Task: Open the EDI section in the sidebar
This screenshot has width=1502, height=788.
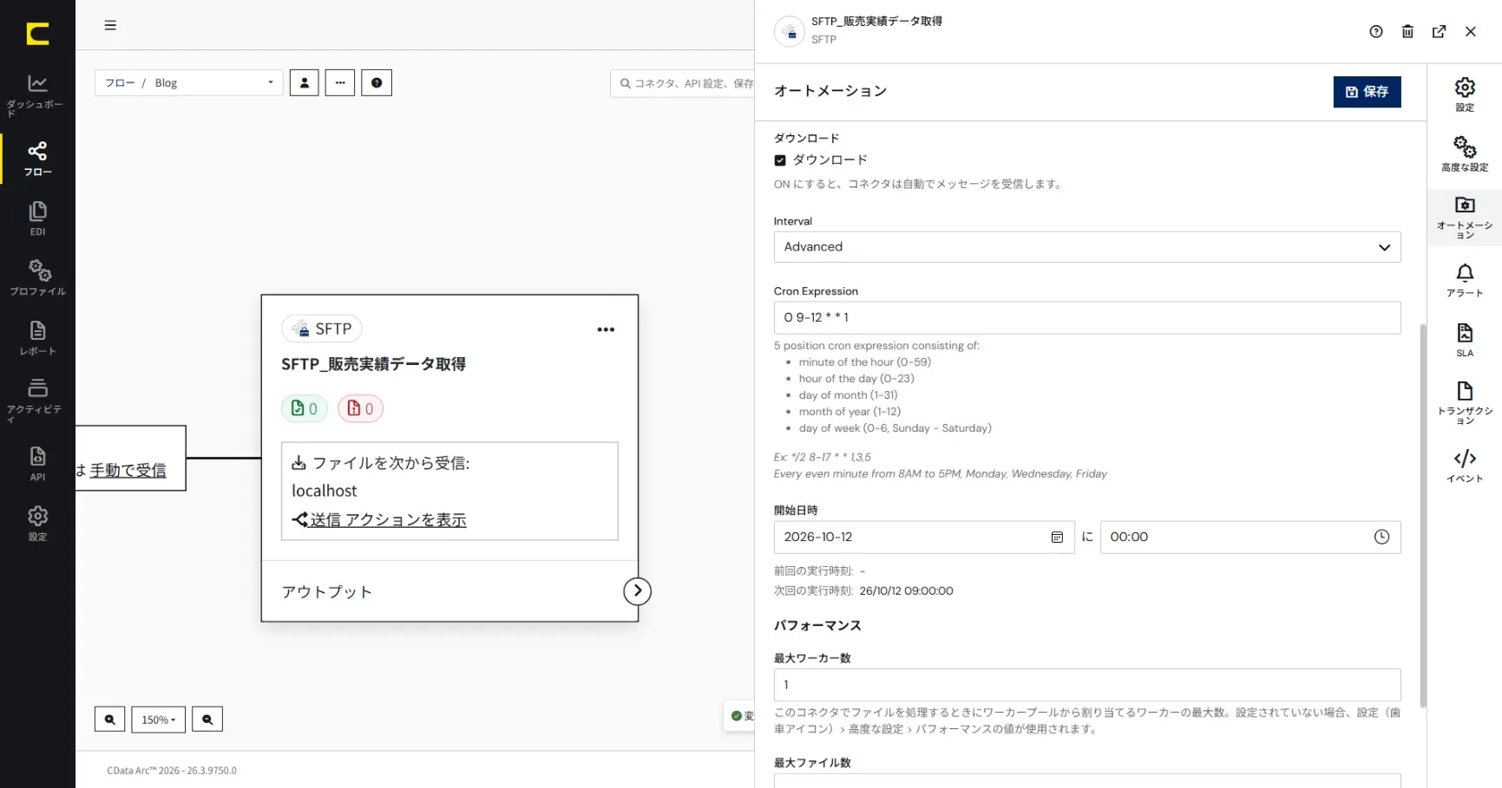Action: pos(37,218)
